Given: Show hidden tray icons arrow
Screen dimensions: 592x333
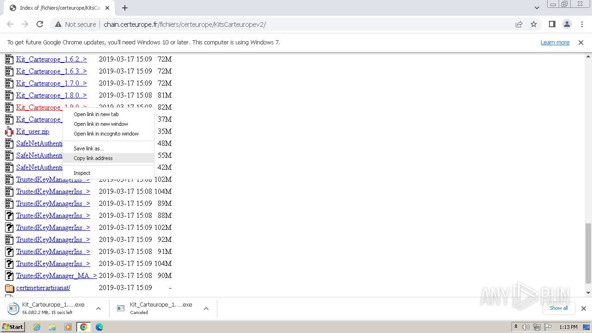Looking at the screenshot, I should tap(516, 327).
